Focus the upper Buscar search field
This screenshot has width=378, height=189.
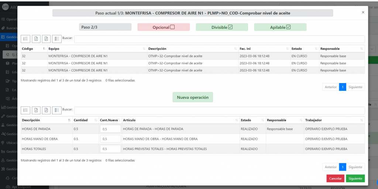click(x=219, y=39)
